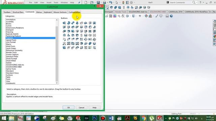Open the Tools menu

pyautogui.click(x=56, y=2)
